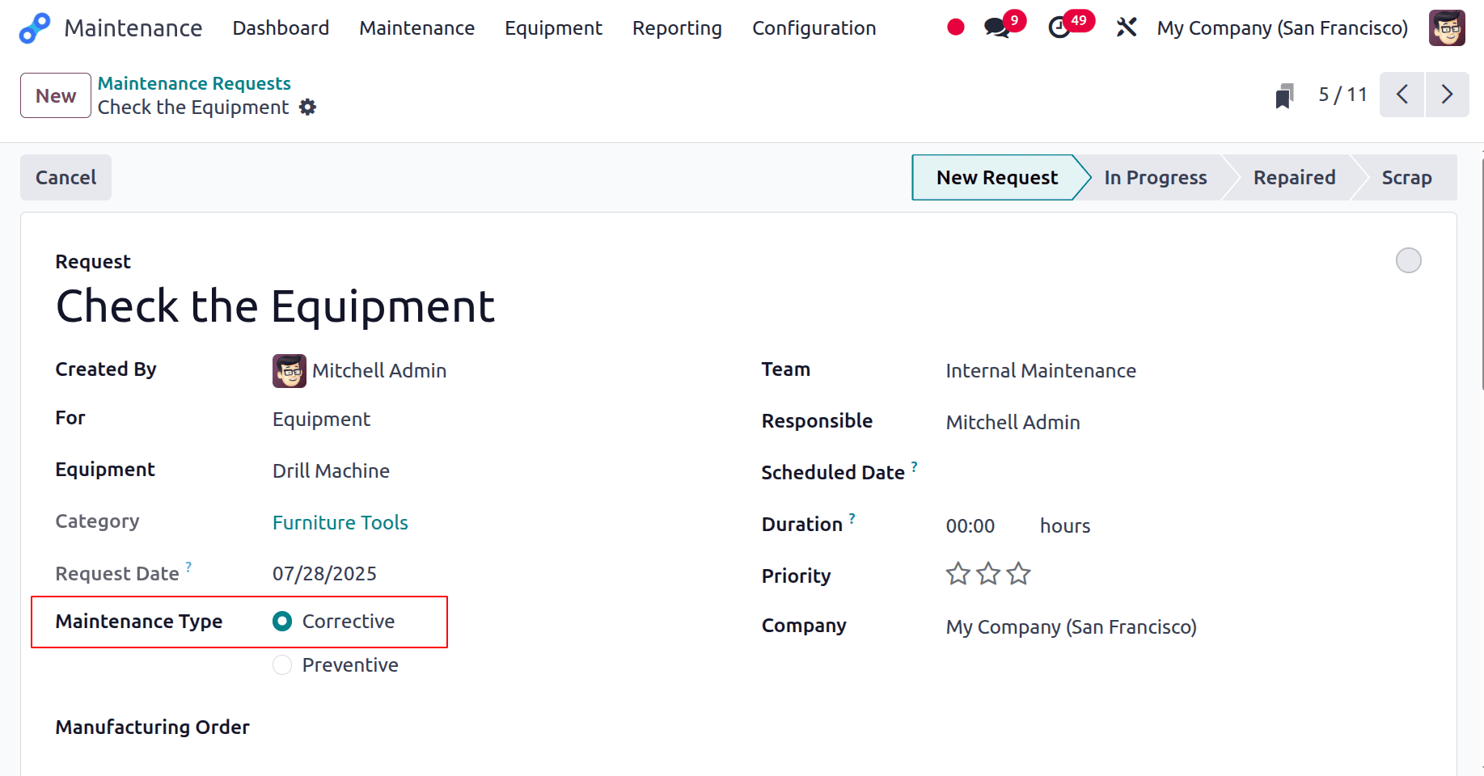1484x776 pixels.
Task: Select the Preventive maintenance type
Action: (282, 664)
